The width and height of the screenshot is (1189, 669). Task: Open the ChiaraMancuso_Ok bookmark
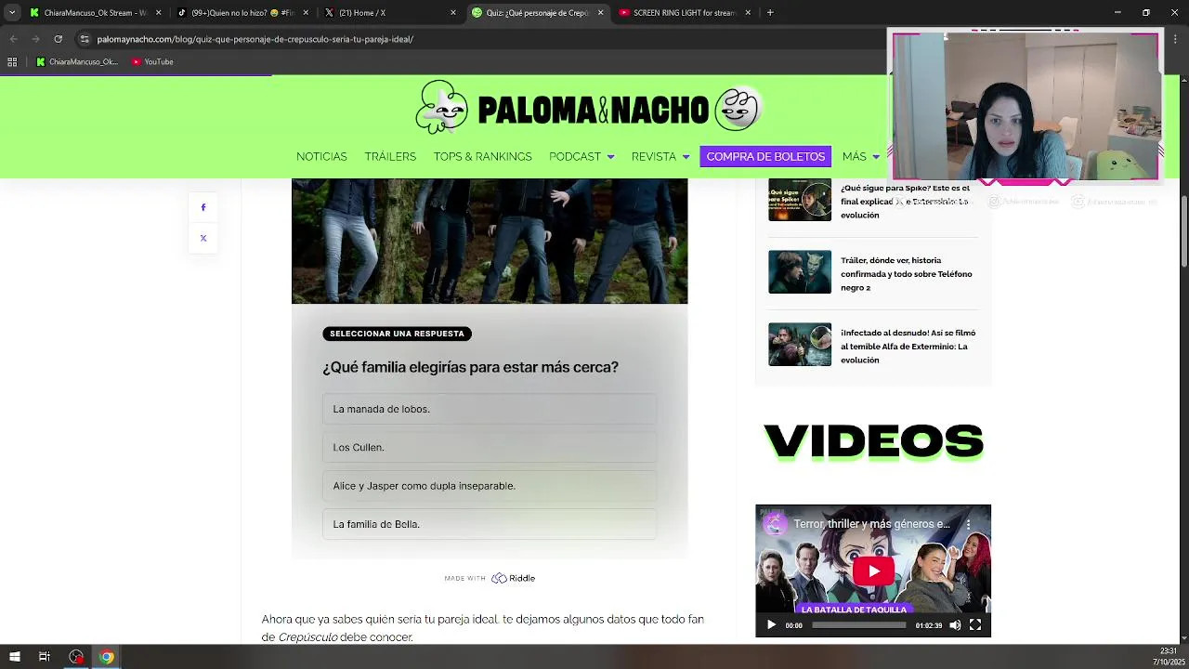tap(77, 62)
